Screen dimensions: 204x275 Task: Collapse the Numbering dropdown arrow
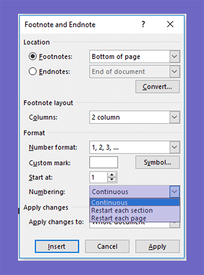pos(174,192)
